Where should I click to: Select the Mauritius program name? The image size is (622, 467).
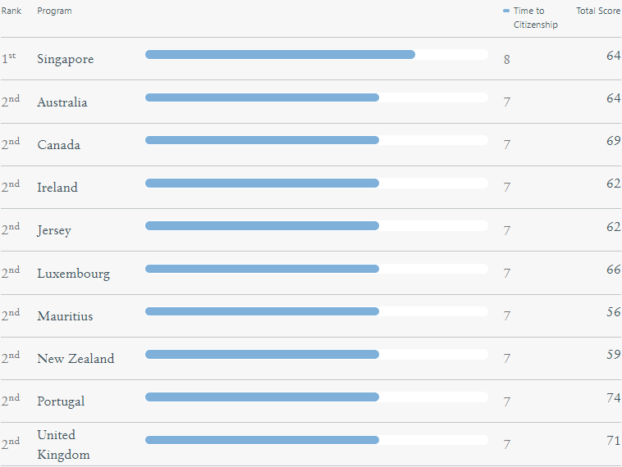[65, 315]
